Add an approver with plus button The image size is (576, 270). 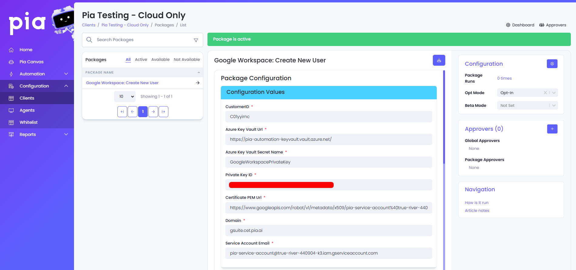coord(552,129)
